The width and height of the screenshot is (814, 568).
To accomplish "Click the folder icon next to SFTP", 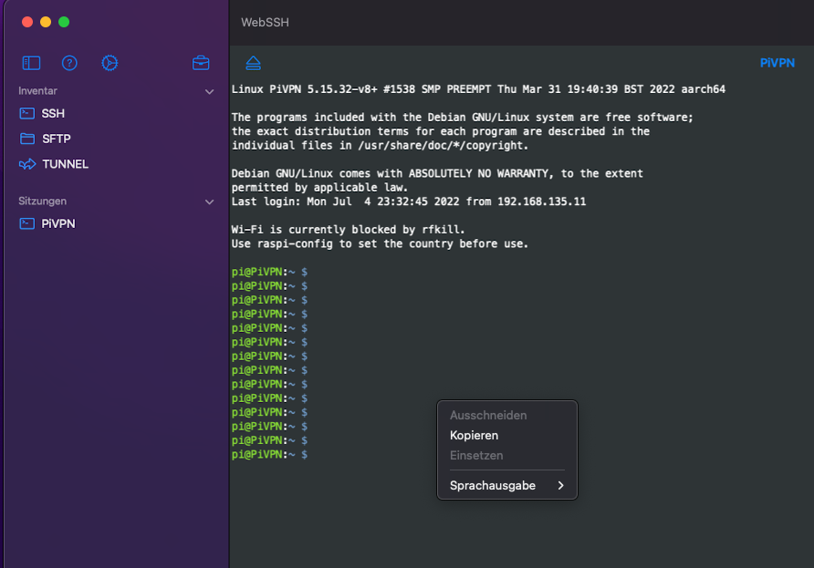I will coord(27,139).
